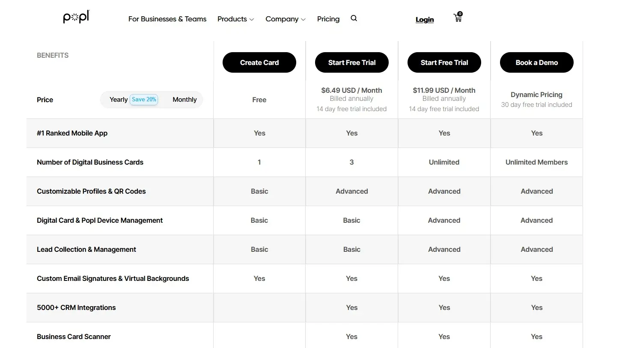Viewport: 625px width, 348px height.
Task: Click the Popl logo
Action: click(76, 17)
